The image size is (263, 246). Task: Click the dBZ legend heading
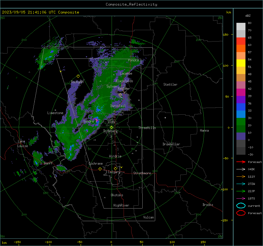tap(248, 16)
